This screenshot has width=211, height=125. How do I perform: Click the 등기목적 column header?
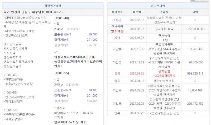pos(117,12)
